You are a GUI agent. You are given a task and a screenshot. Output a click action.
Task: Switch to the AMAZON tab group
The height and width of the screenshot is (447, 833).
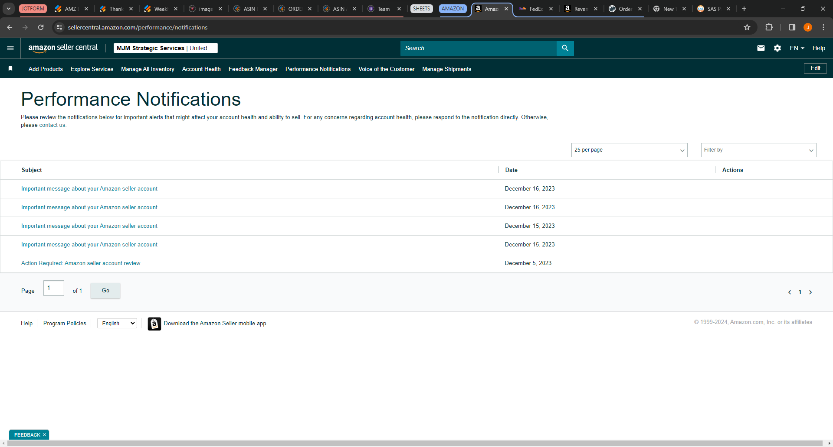tap(453, 9)
